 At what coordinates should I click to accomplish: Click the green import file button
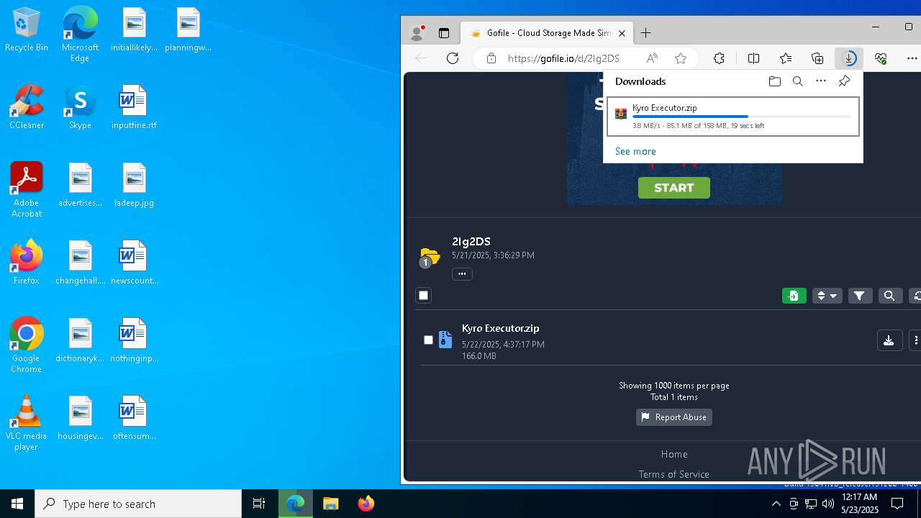(794, 296)
